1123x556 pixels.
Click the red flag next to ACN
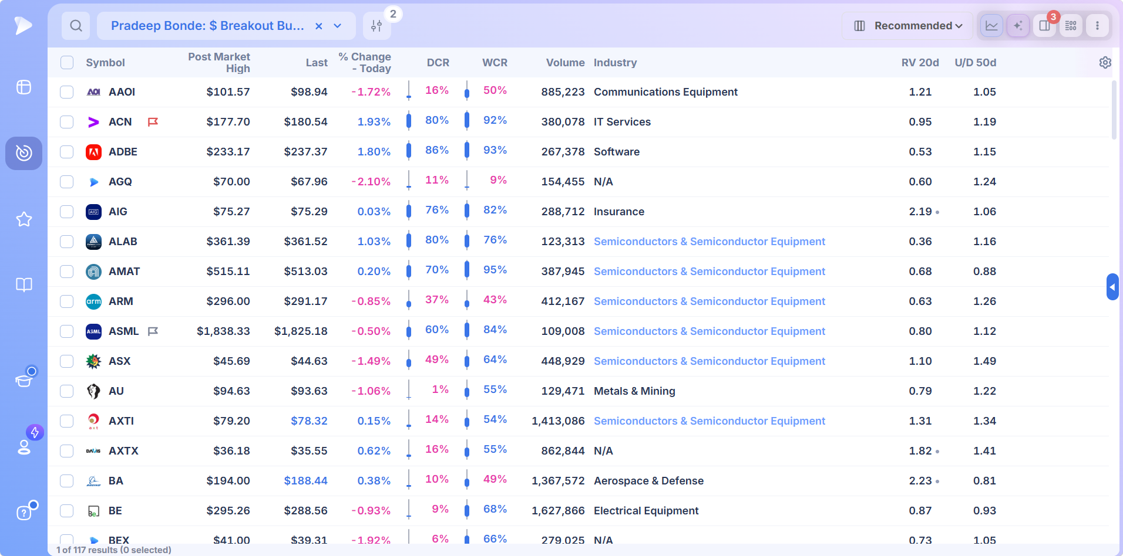[x=153, y=122]
